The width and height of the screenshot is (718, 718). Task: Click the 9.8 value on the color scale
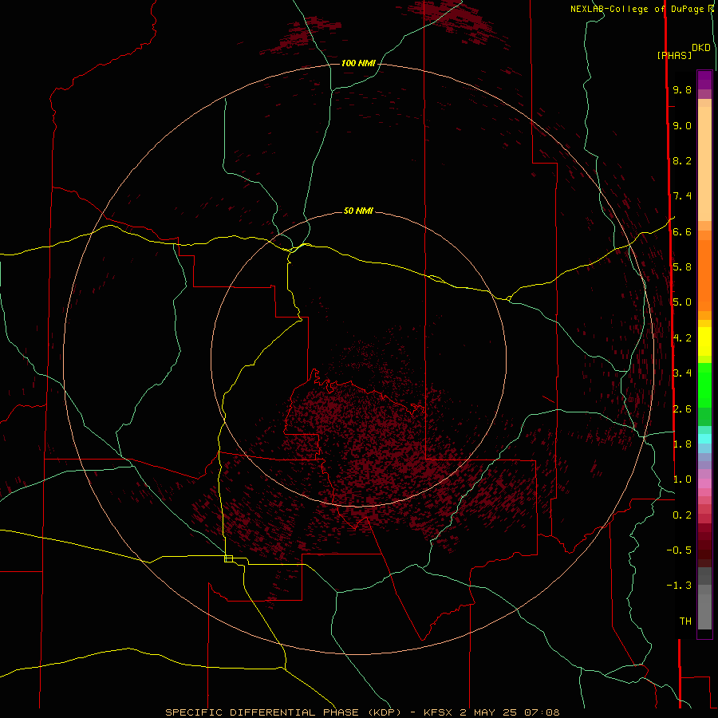point(682,89)
